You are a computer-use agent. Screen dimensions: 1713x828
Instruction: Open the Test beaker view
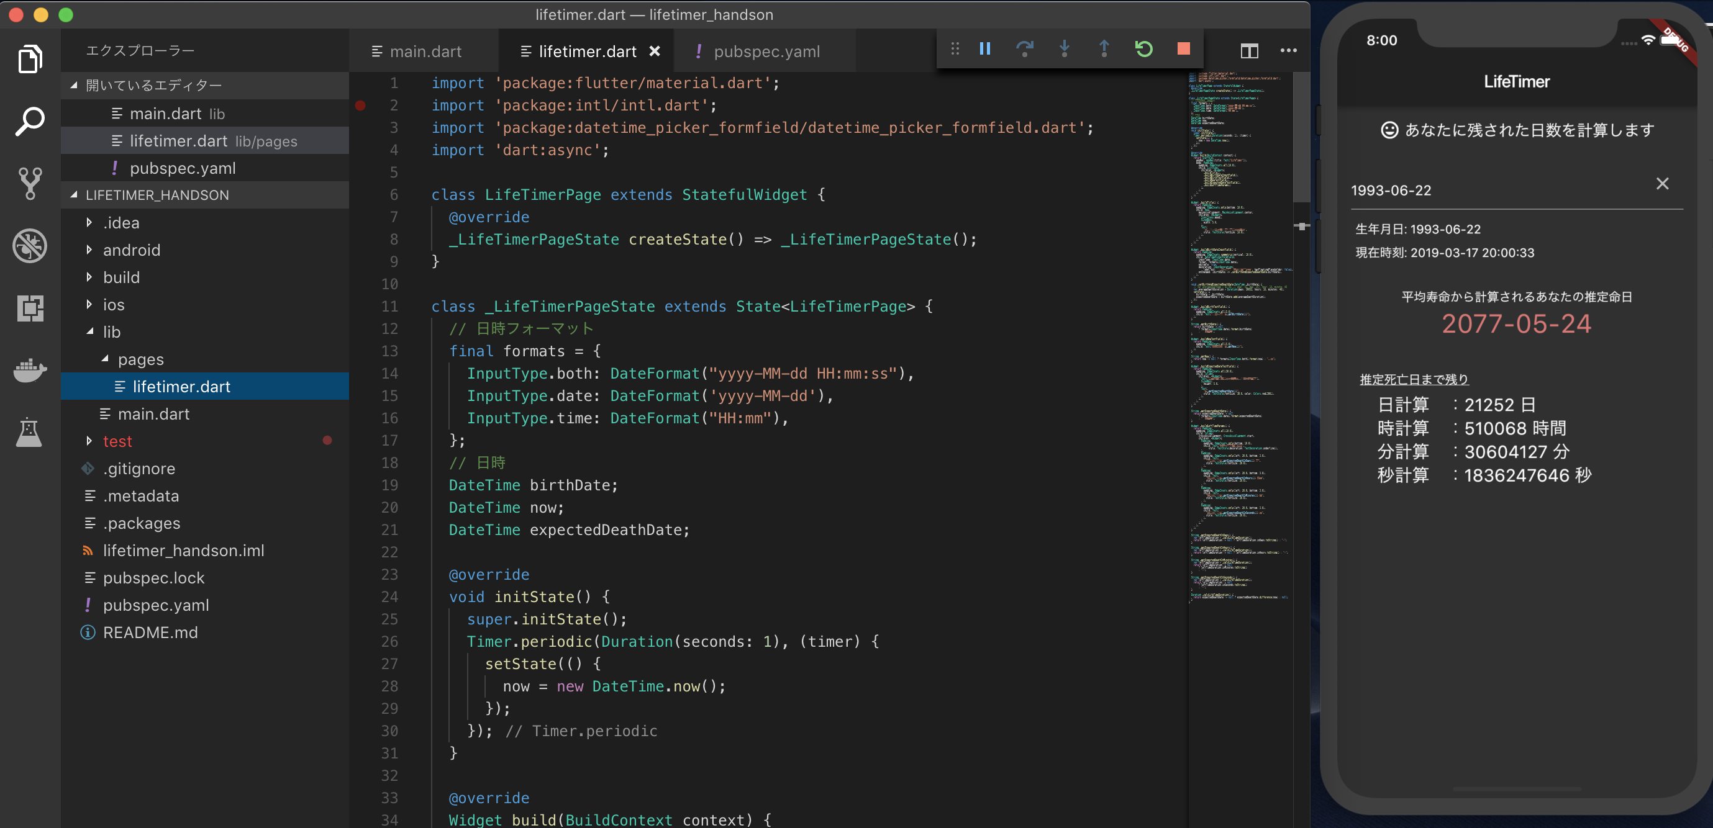[x=30, y=432]
